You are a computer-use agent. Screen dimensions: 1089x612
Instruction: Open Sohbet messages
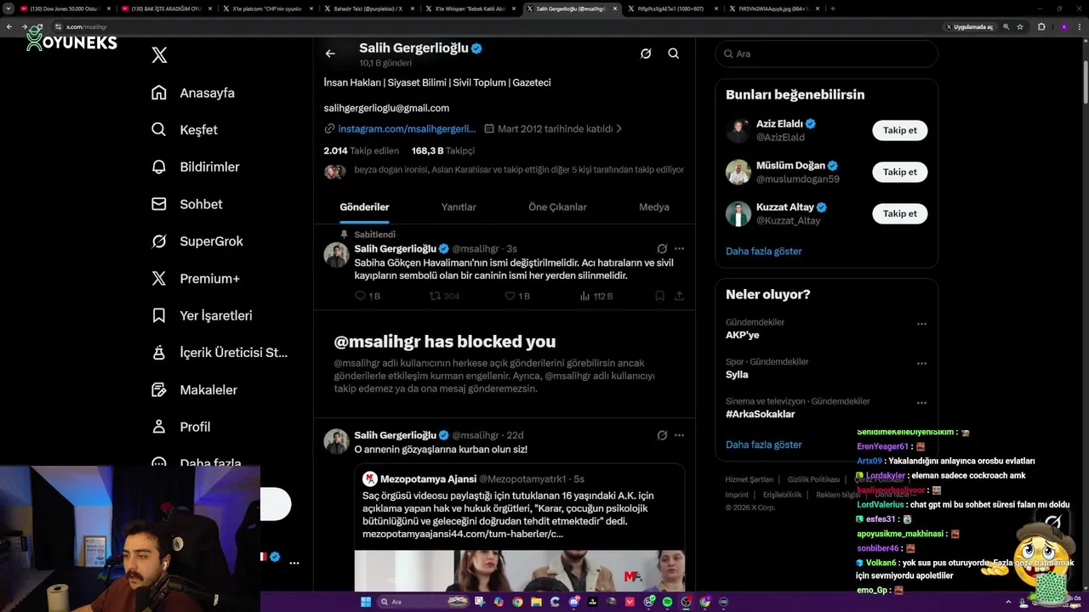(x=186, y=204)
